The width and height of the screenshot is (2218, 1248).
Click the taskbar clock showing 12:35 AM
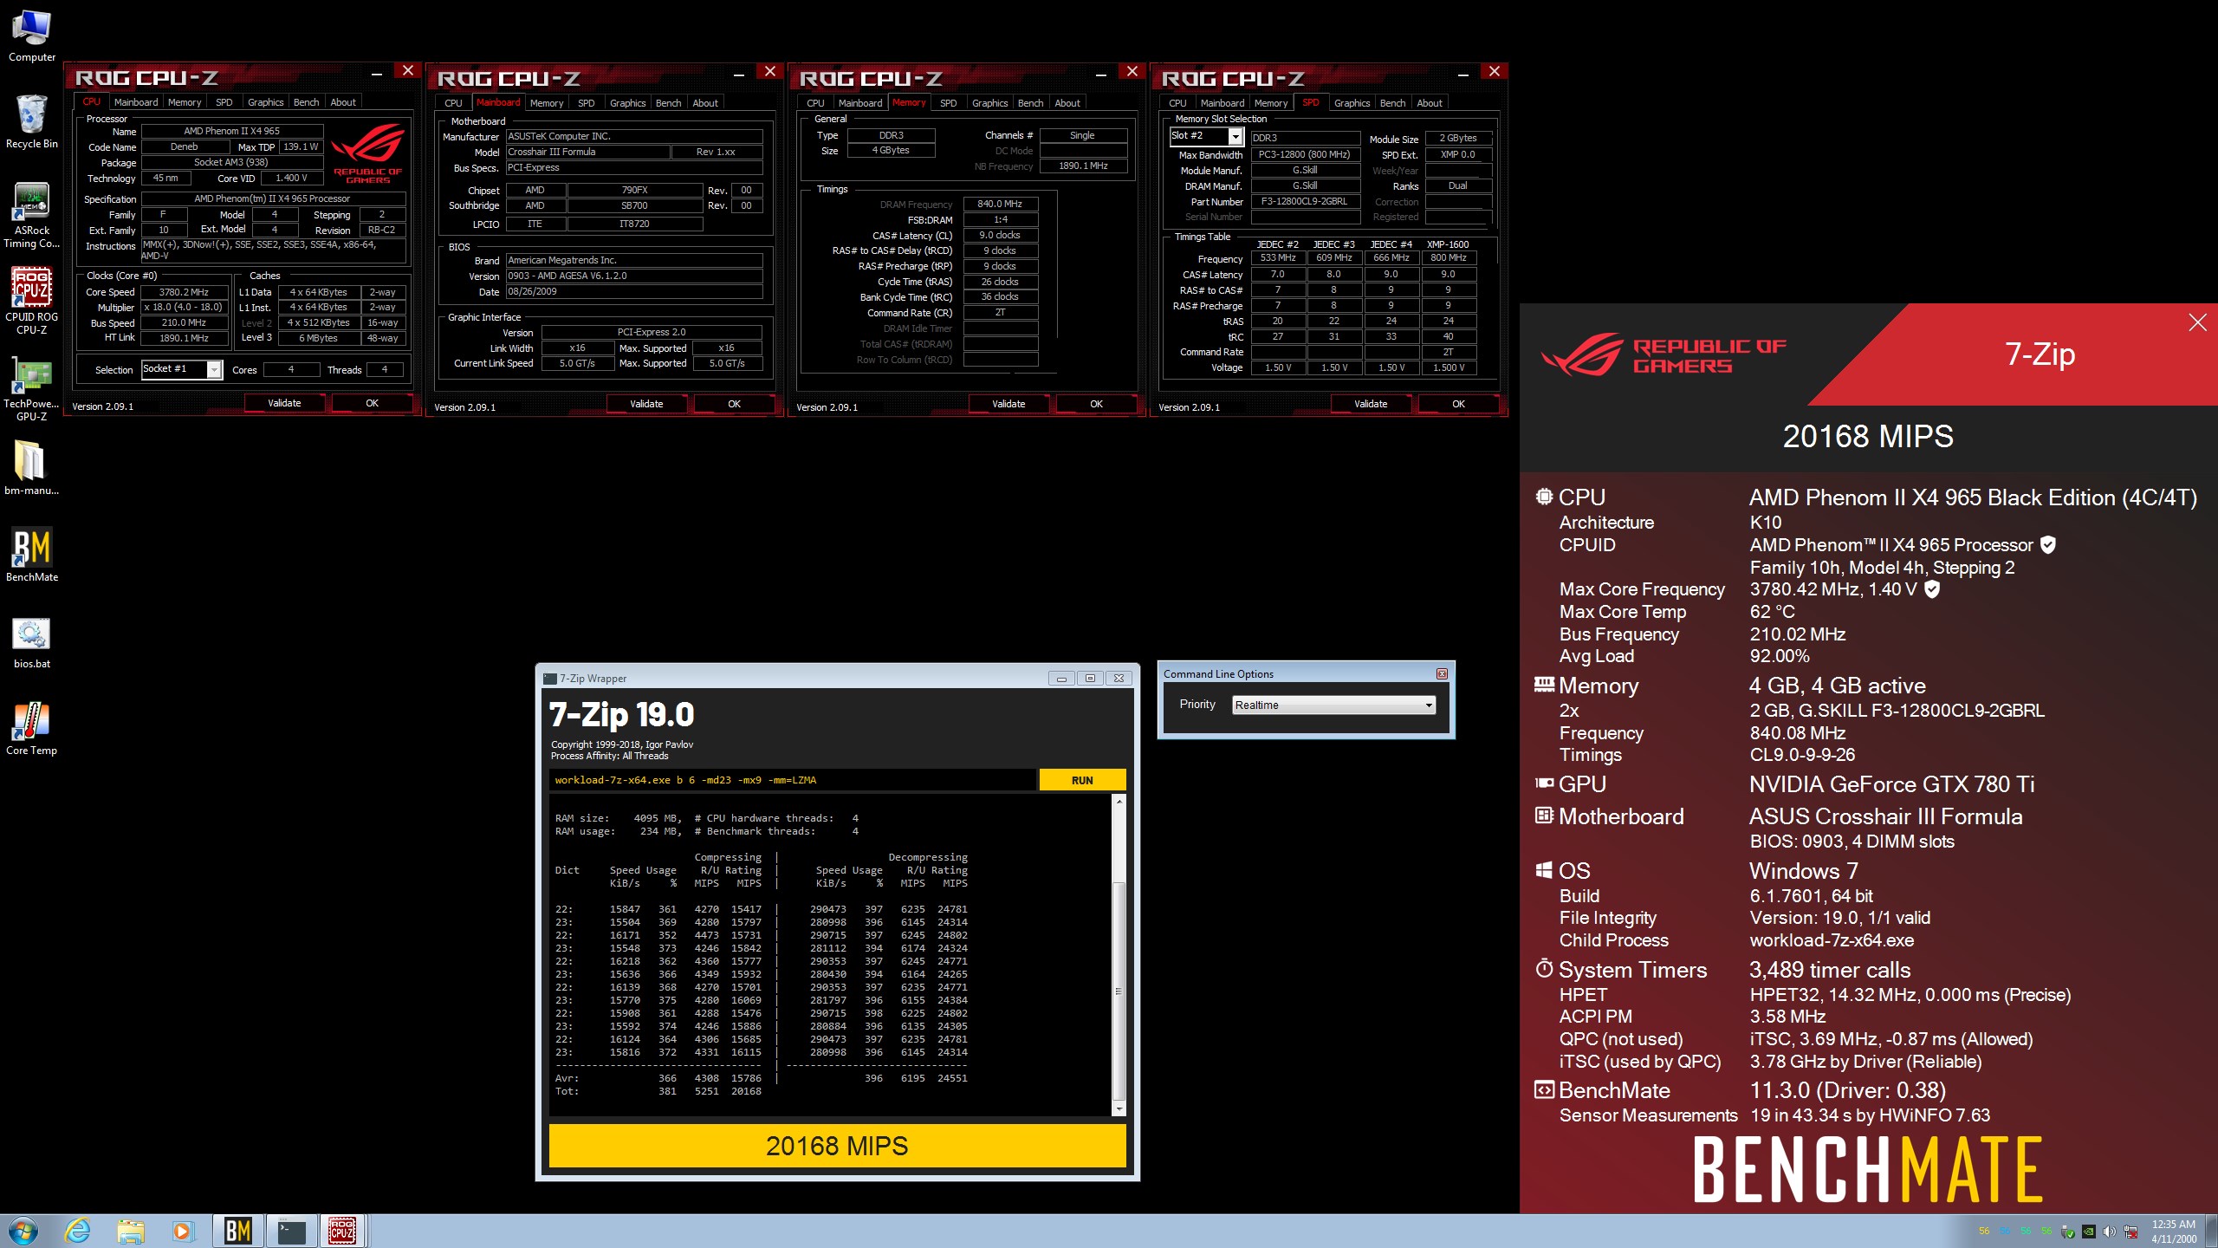coord(2174,1231)
